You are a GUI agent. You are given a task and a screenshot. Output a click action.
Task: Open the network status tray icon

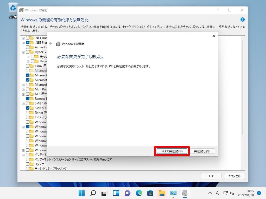[225, 193]
